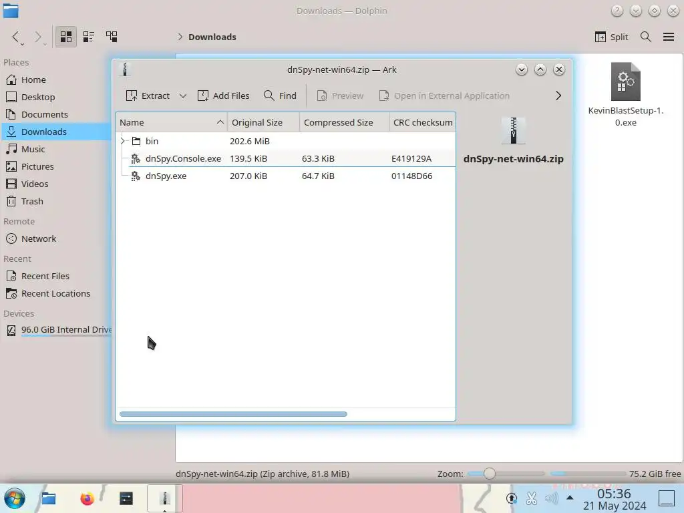Switch Dolphin to Icons view
Viewport: 684px width, 513px height.
pos(66,37)
